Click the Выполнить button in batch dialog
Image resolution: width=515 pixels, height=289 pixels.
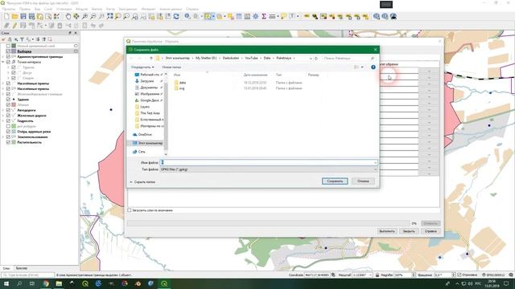(x=387, y=231)
